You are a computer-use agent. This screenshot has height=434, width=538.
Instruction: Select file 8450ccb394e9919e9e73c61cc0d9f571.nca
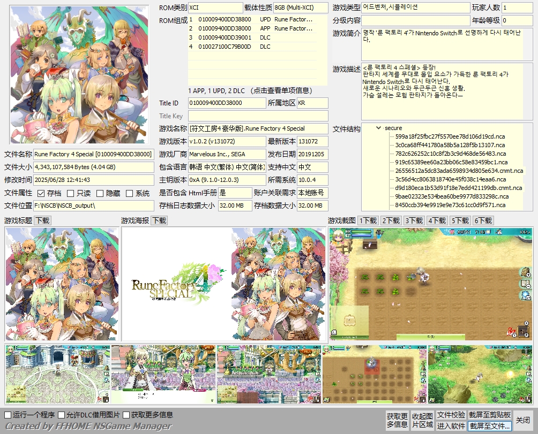coord(450,205)
